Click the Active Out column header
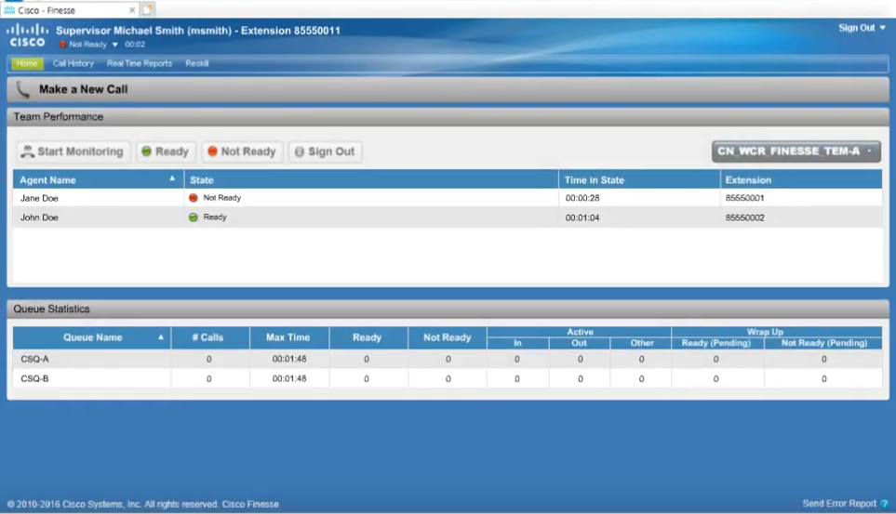This screenshot has width=896, height=514. [x=580, y=343]
